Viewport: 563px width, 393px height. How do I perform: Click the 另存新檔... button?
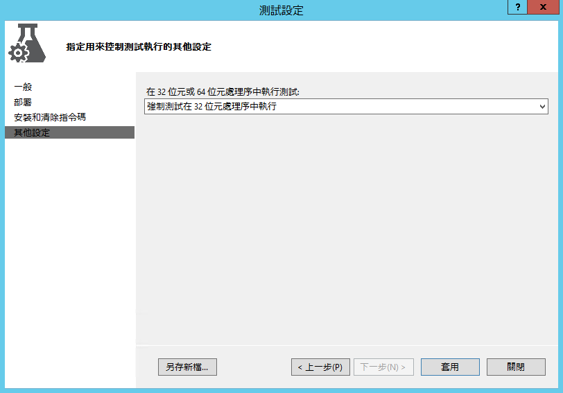187,367
